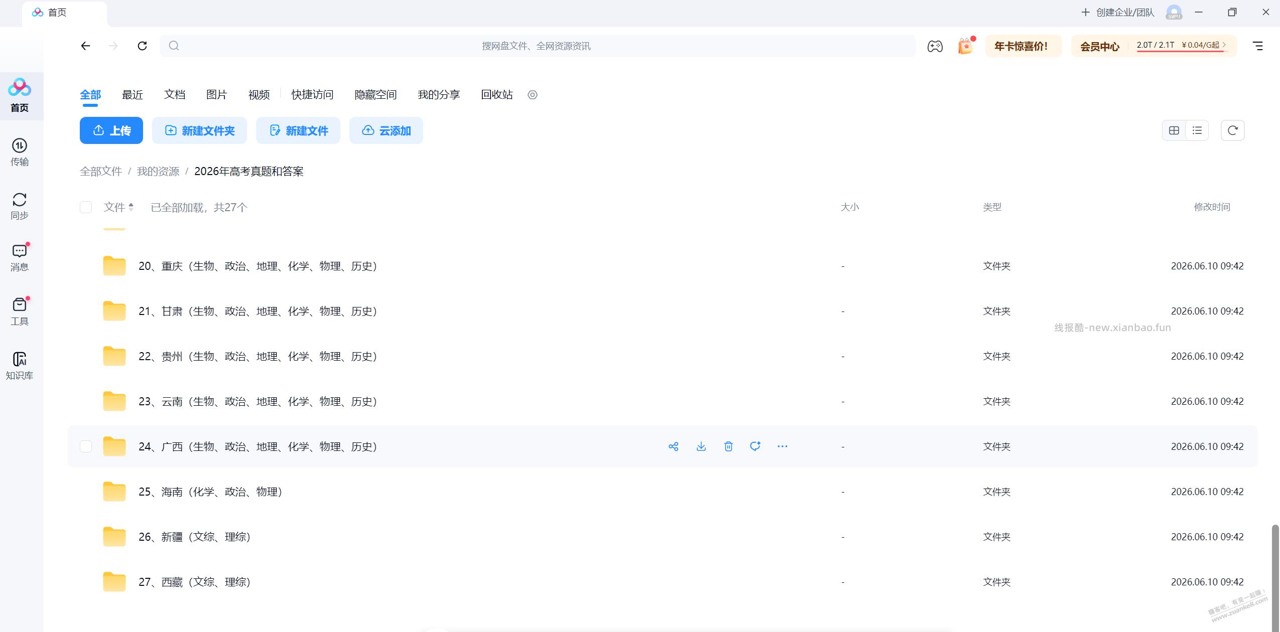Open the hamburger menu at top right

tap(1257, 46)
